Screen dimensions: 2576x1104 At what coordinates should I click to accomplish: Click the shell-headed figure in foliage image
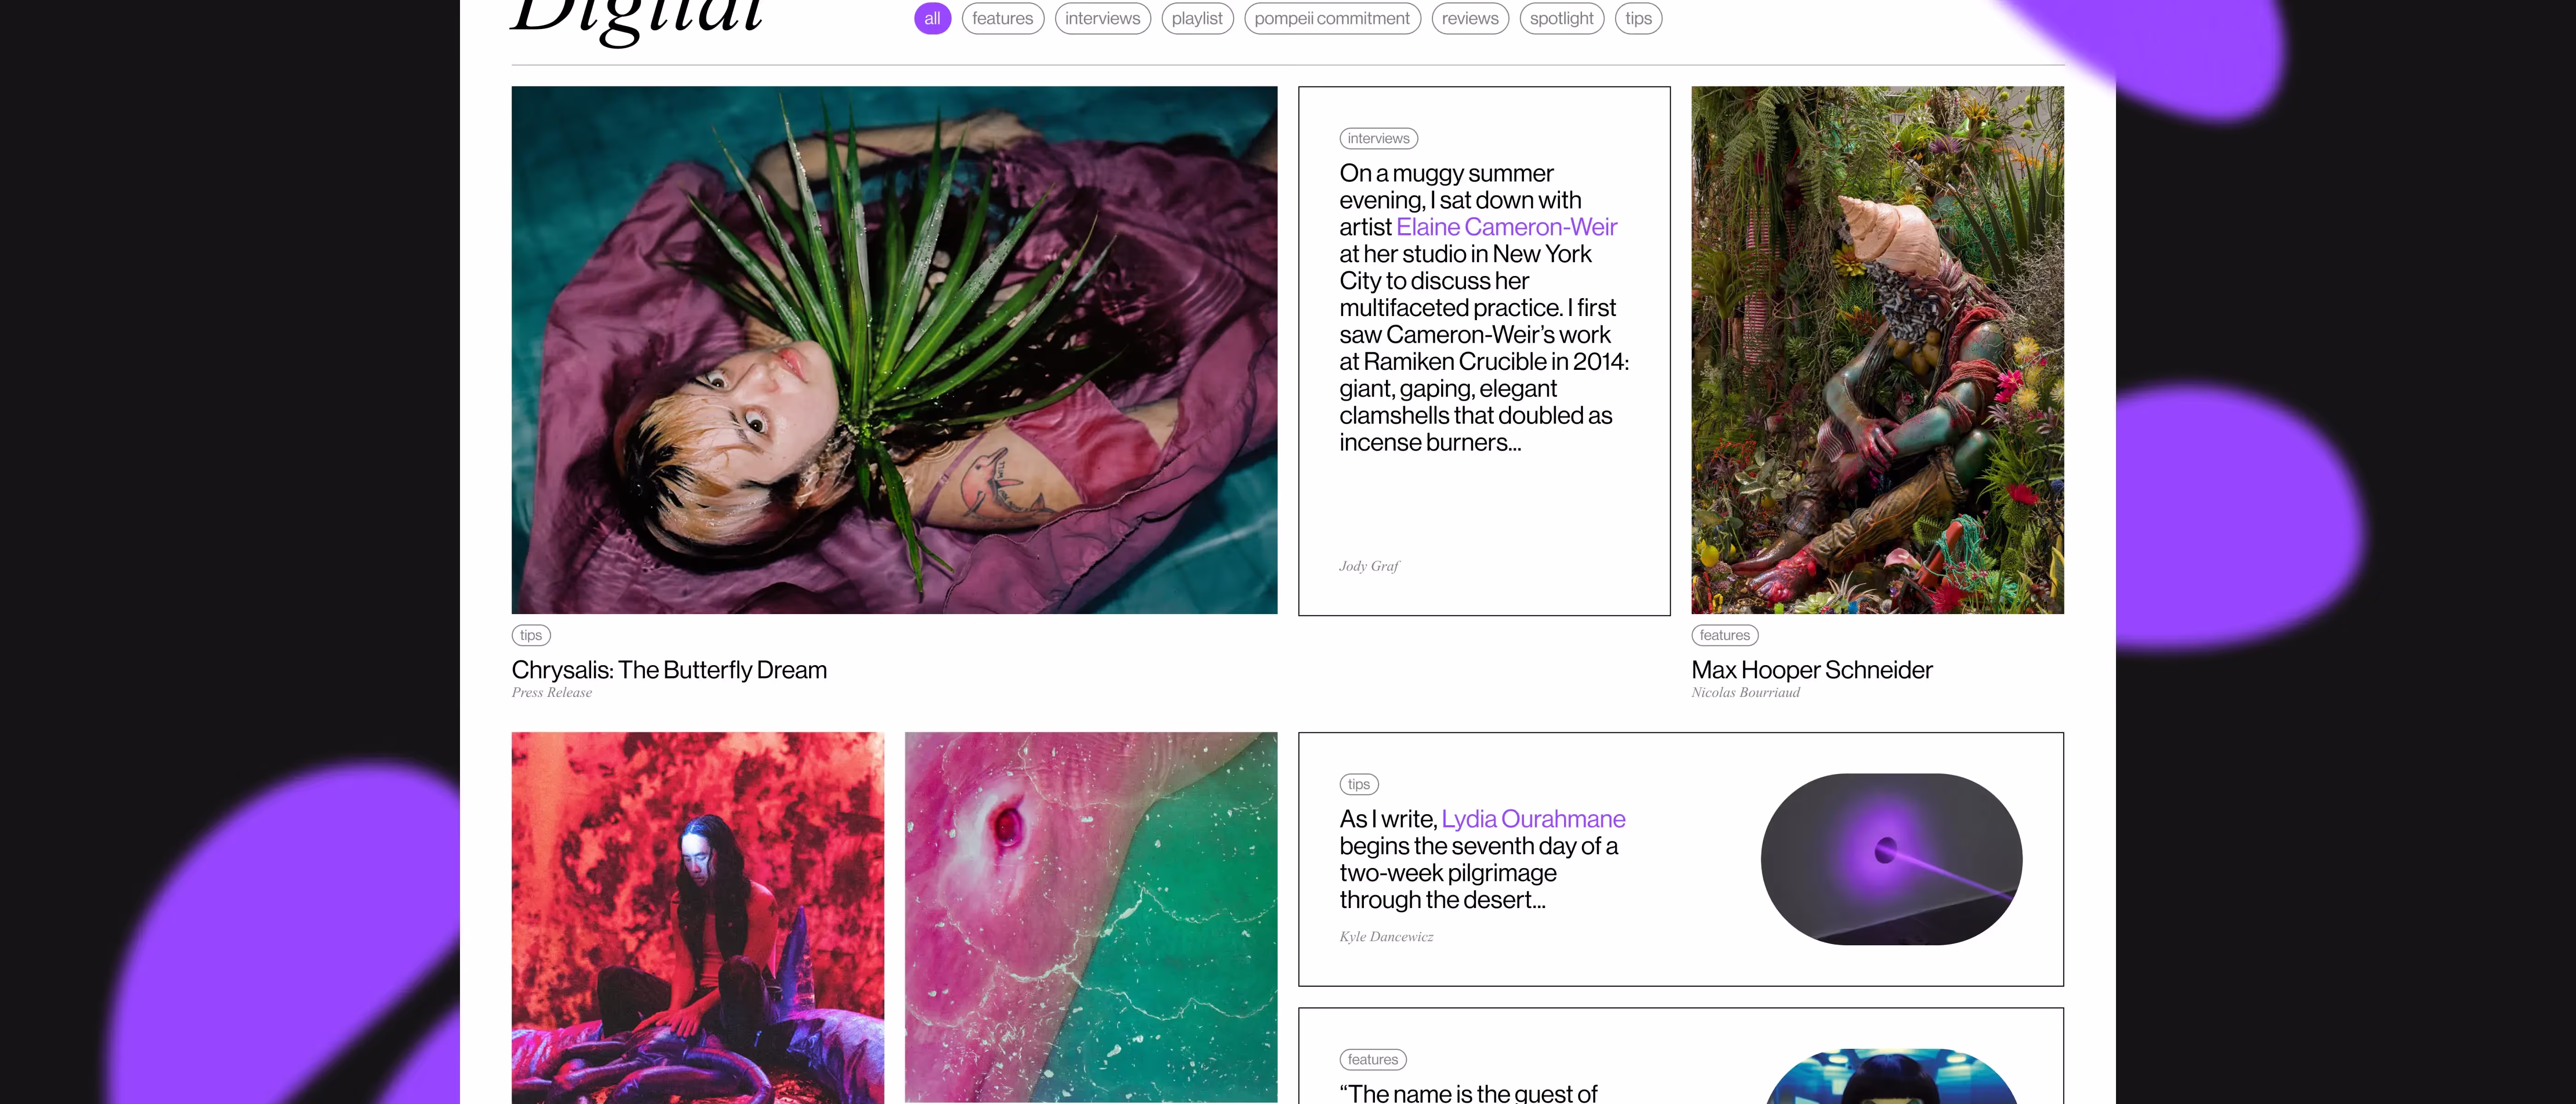click(x=1876, y=350)
